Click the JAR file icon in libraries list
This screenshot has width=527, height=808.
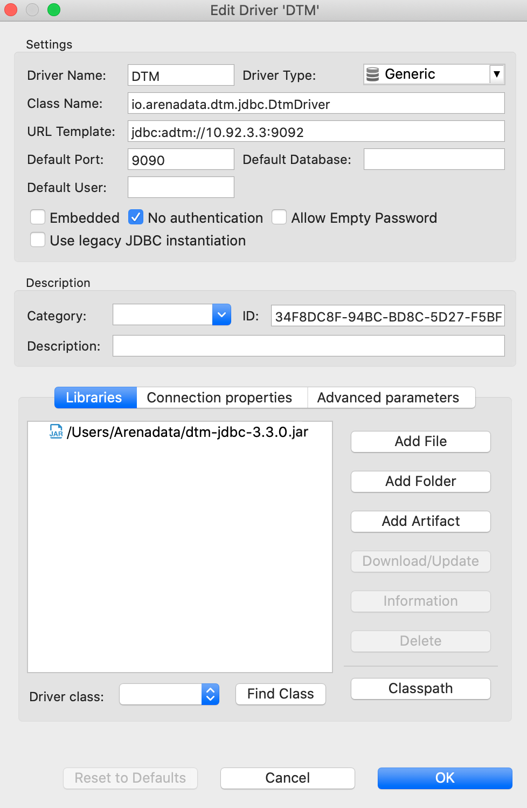(x=56, y=432)
